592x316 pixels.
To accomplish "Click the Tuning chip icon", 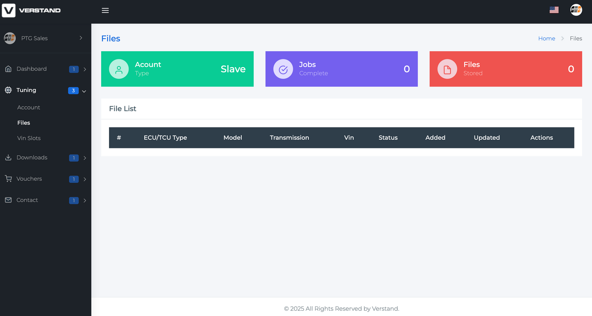I will [x=8, y=90].
